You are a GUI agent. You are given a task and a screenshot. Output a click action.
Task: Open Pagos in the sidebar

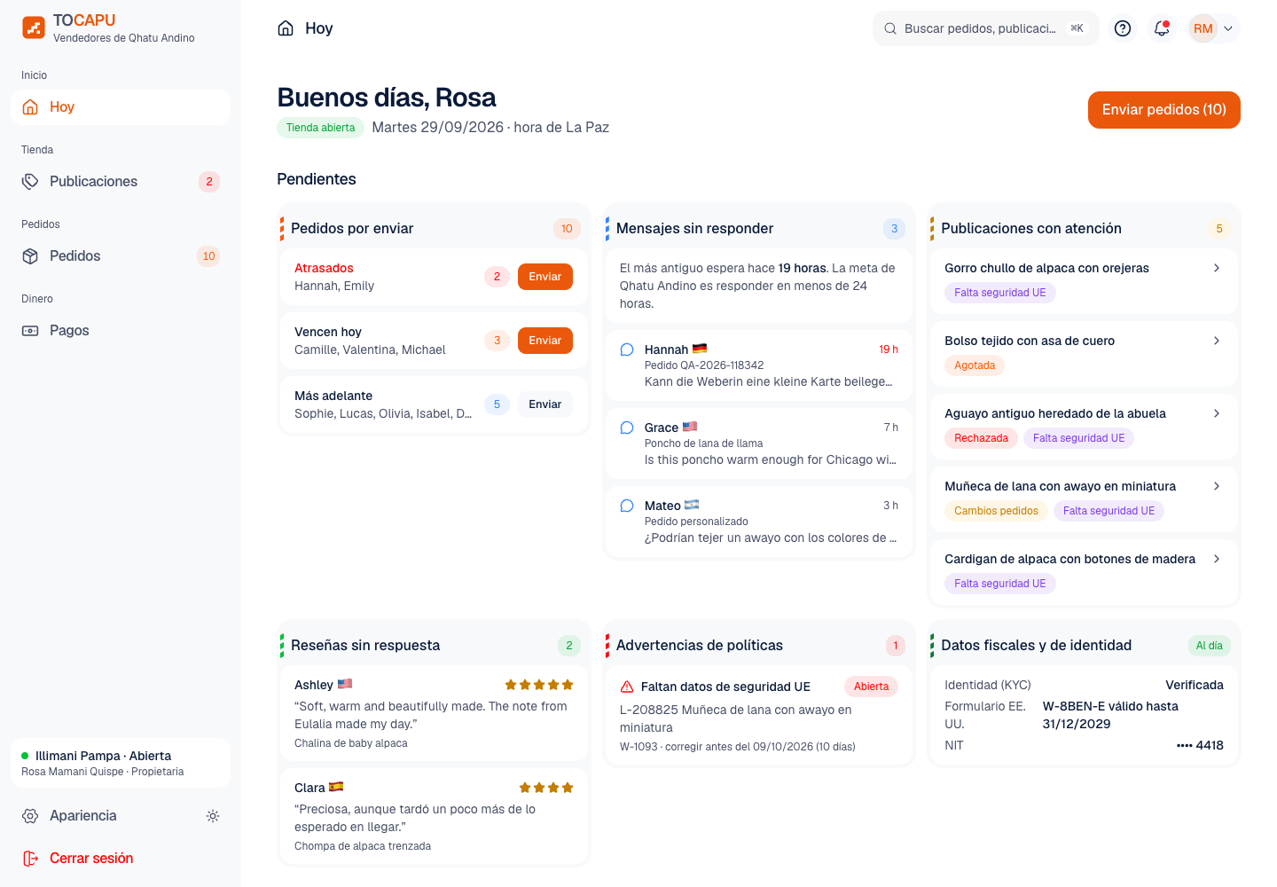coord(121,331)
